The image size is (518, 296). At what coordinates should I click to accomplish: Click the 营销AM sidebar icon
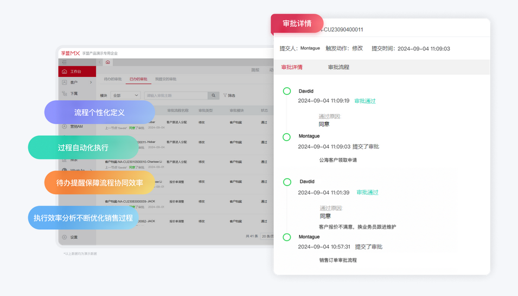tap(65, 126)
